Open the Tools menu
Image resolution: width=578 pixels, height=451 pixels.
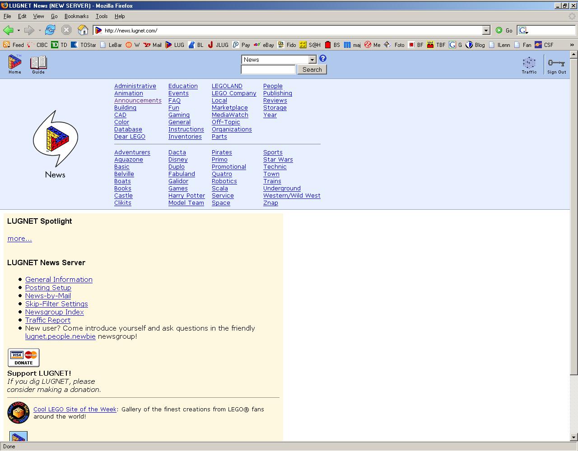(102, 16)
